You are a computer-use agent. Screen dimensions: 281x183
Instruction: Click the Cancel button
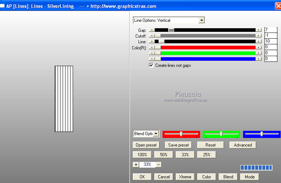[164, 177]
